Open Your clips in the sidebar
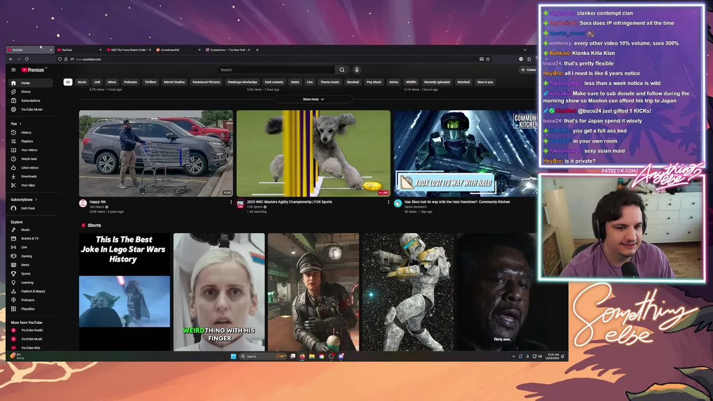The height and width of the screenshot is (401, 713). coord(31,185)
